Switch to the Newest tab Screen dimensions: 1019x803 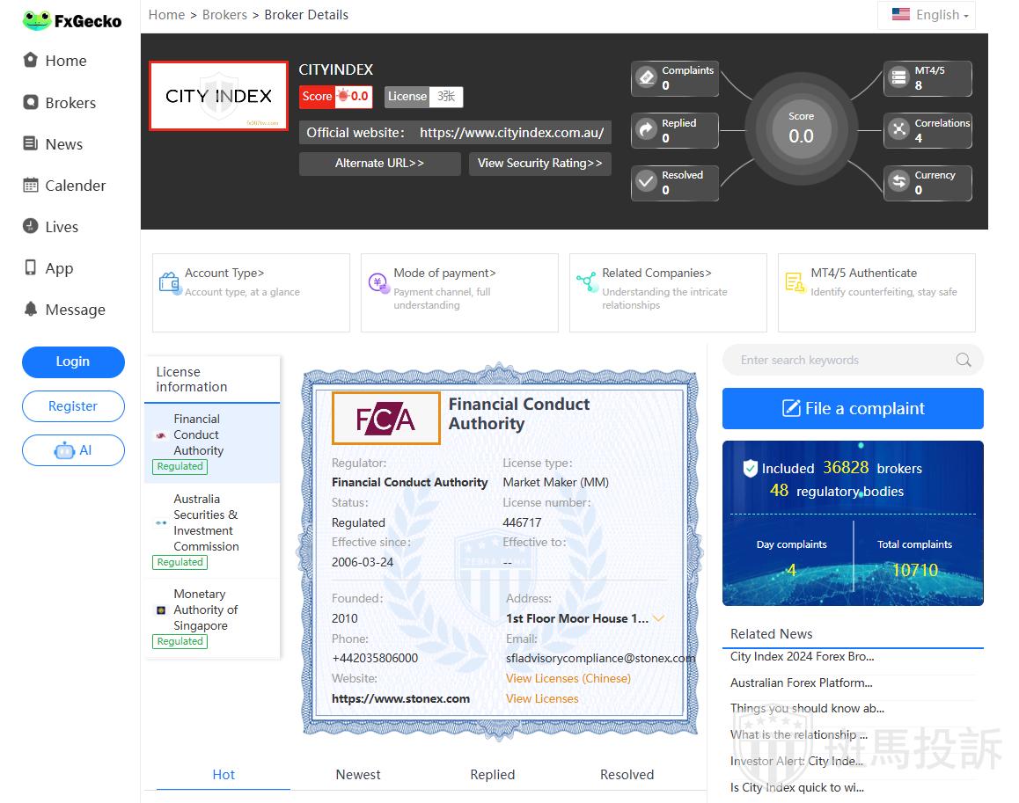click(358, 775)
